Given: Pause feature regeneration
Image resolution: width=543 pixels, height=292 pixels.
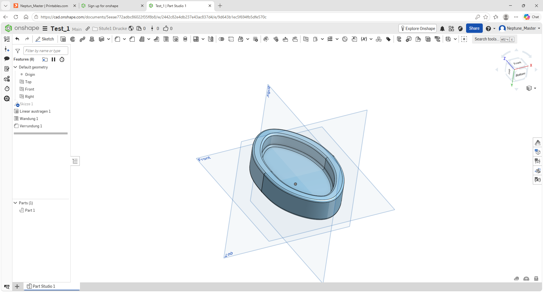Looking at the screenshot, I should pyautogui.click(x=53, y=59).
